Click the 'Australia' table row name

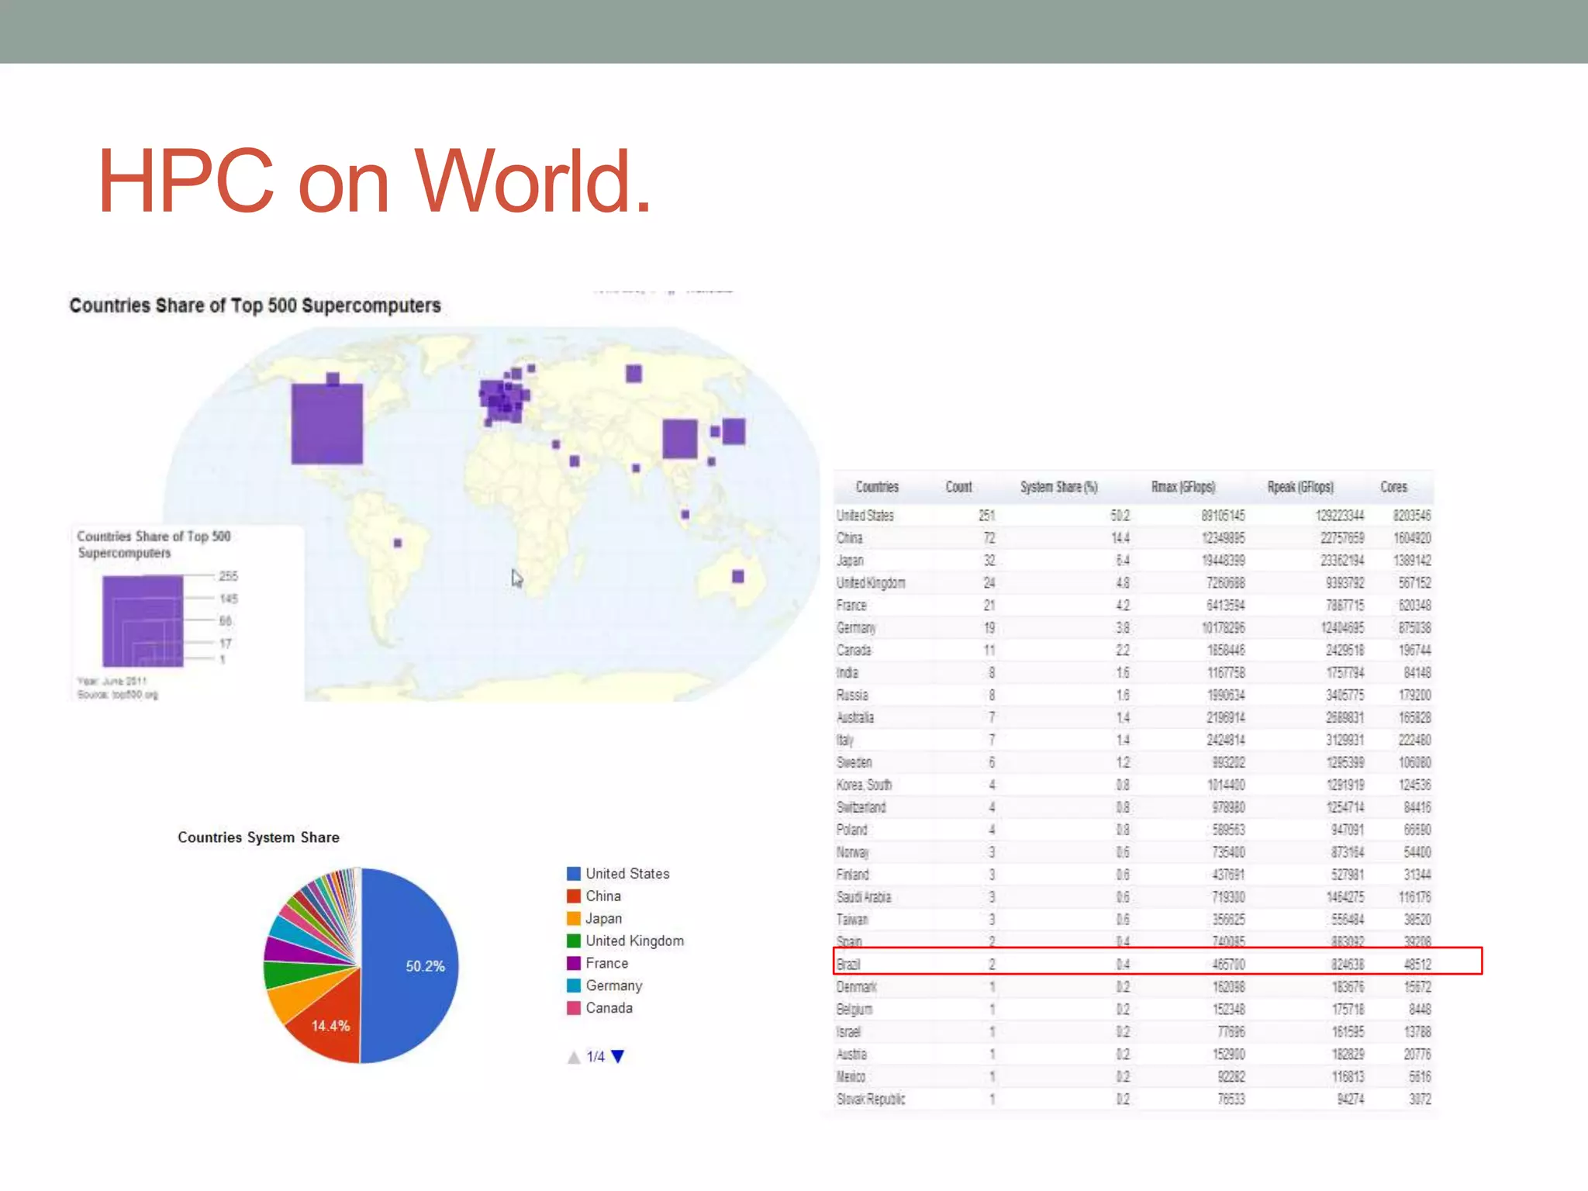click(x=855, y=718)
